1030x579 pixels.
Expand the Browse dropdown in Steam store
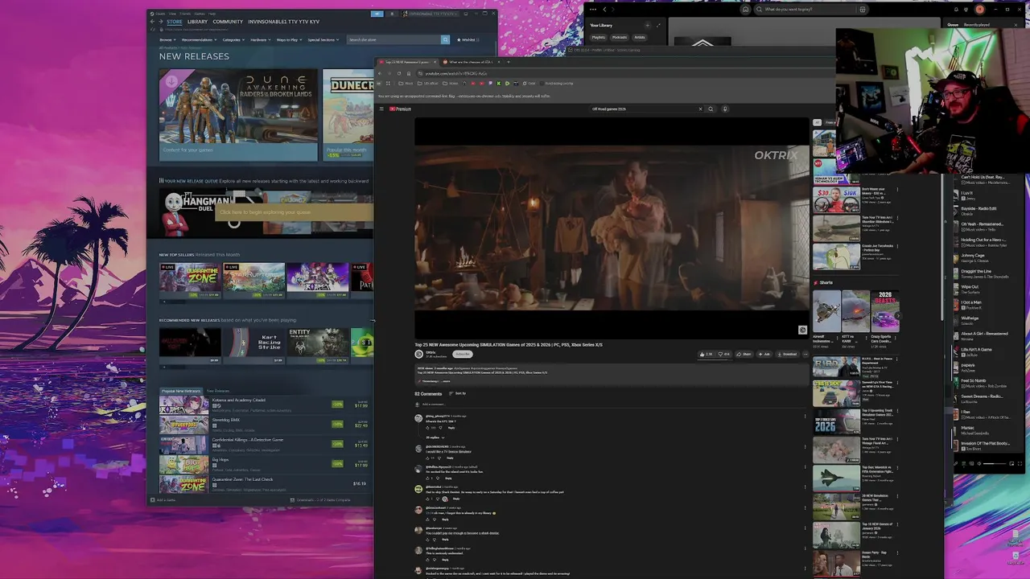coord(167,39)
